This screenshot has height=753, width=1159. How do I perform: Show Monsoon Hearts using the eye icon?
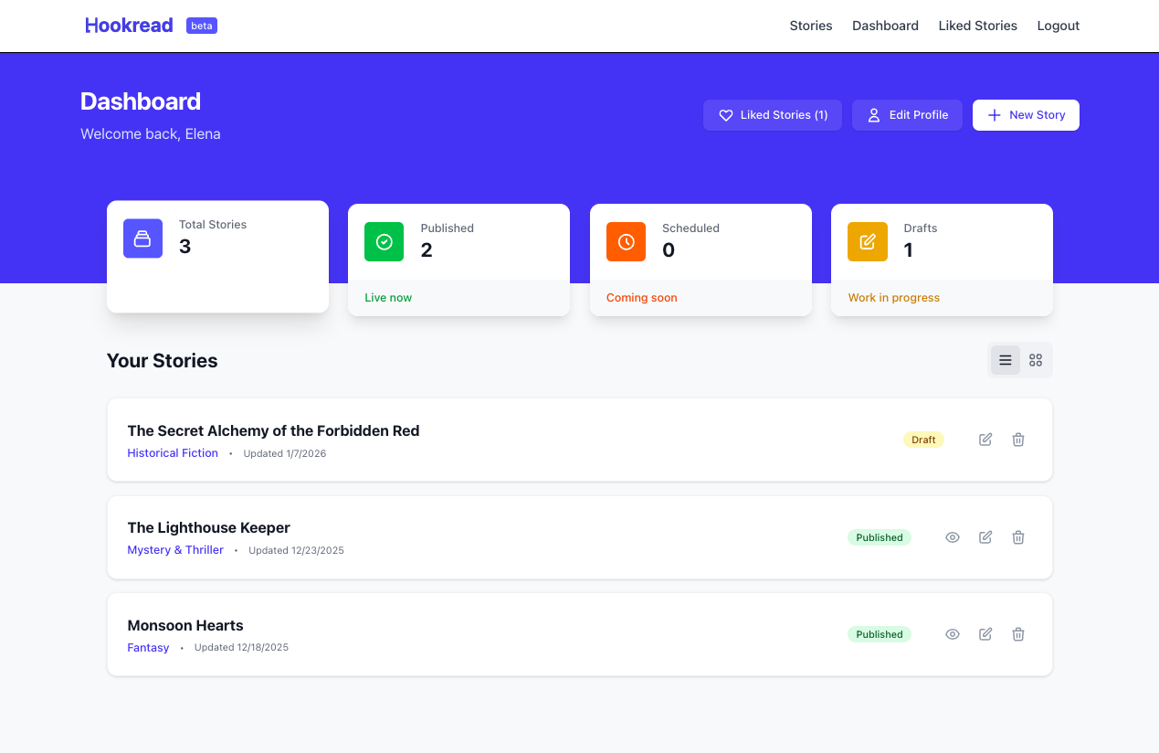pos(952,634)
